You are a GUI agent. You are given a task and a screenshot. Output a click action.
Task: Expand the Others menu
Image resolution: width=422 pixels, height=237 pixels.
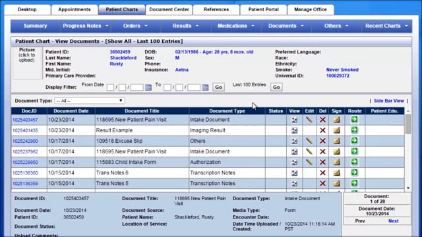coord(336,26)
